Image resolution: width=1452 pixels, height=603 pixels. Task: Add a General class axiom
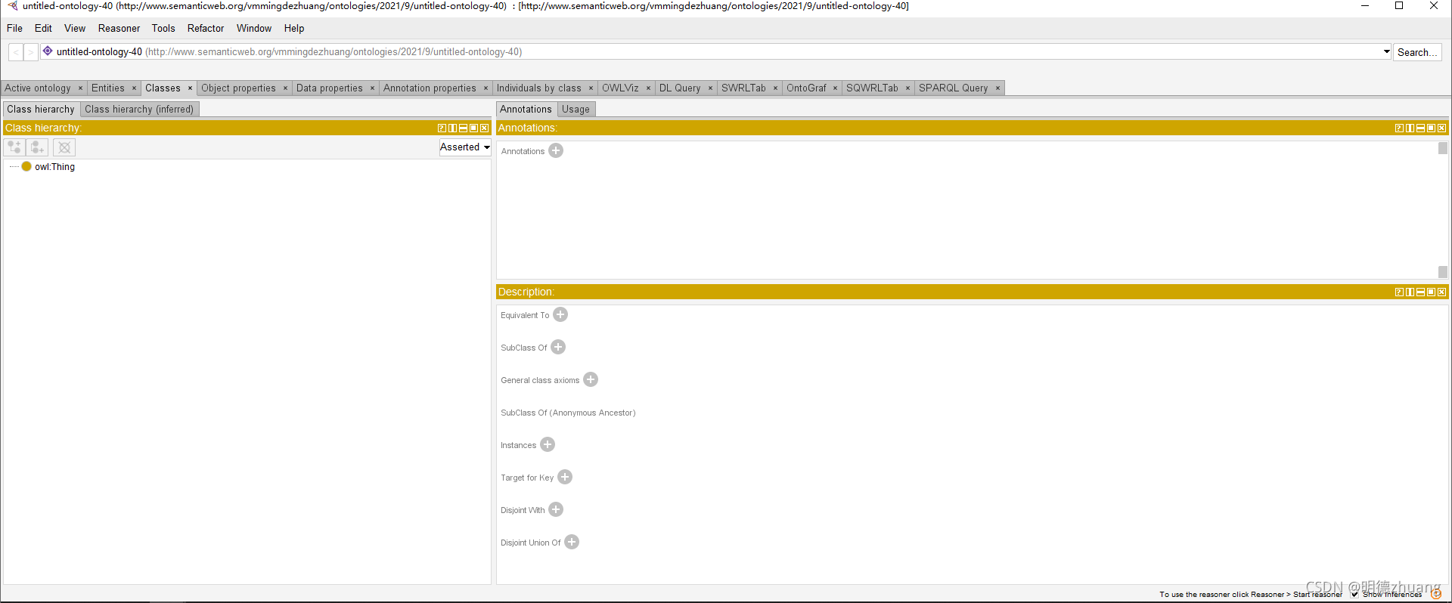(591, 379)
